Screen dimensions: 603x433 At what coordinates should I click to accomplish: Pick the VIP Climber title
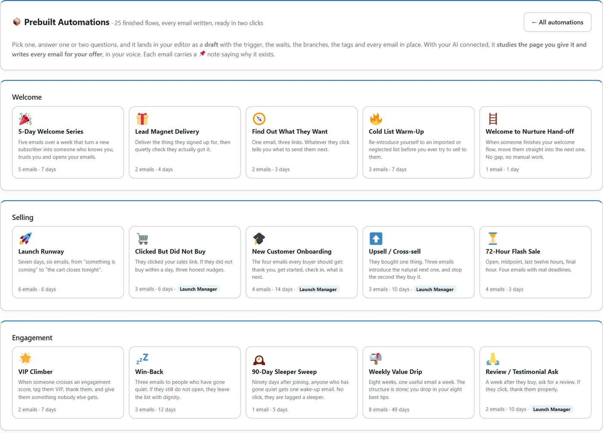(35, 372)
